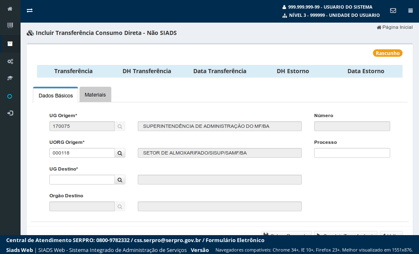Click the 'UG Destino*' label

[64, 169]
